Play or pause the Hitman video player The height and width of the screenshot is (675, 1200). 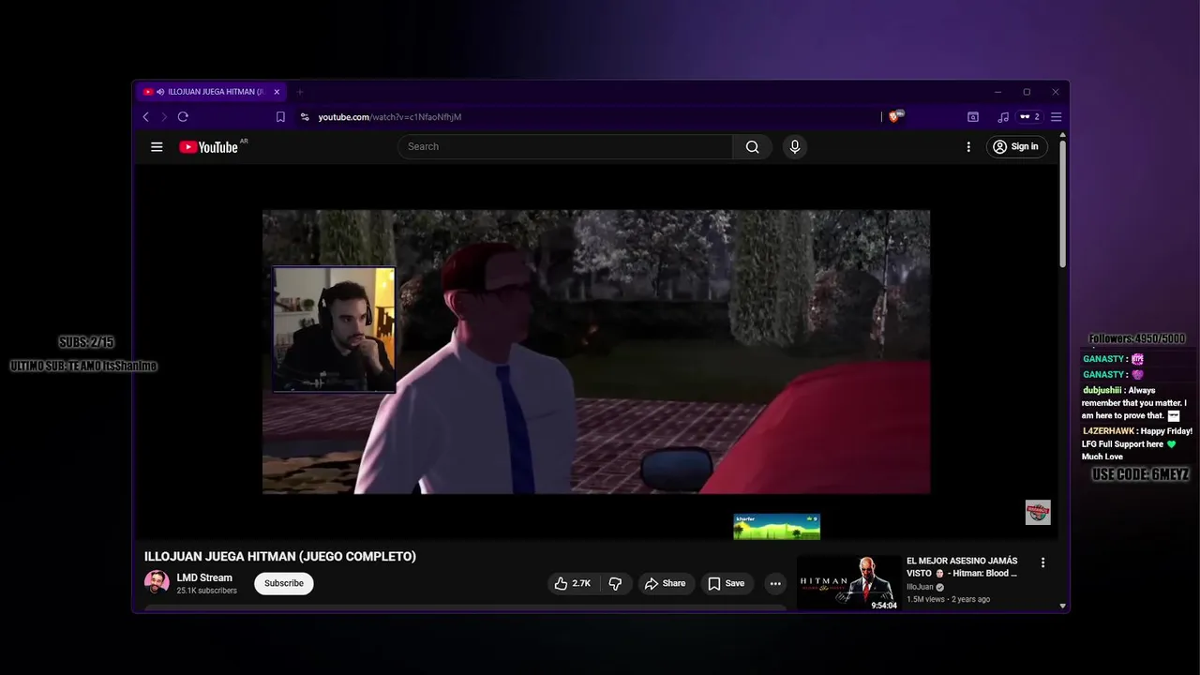click(x=596, y=352)
